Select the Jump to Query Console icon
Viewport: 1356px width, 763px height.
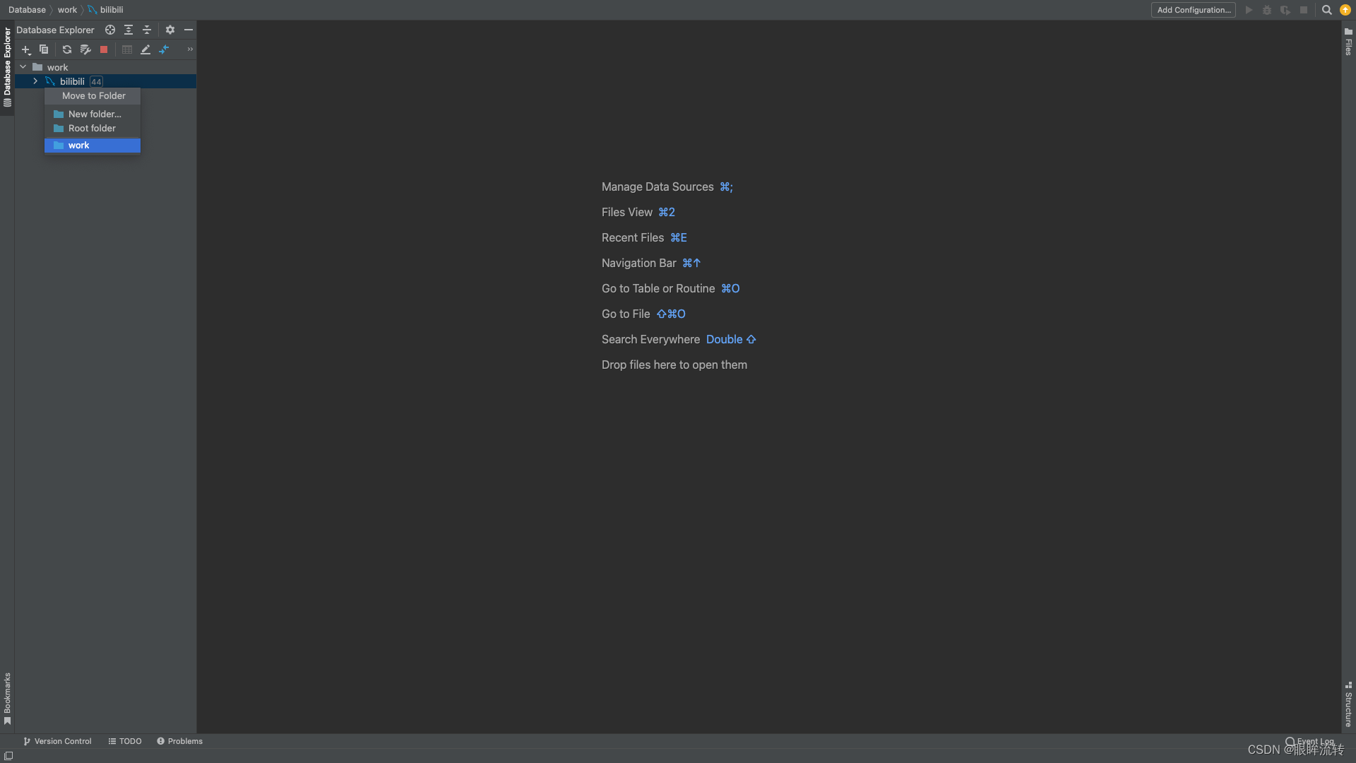coord(85,49)
